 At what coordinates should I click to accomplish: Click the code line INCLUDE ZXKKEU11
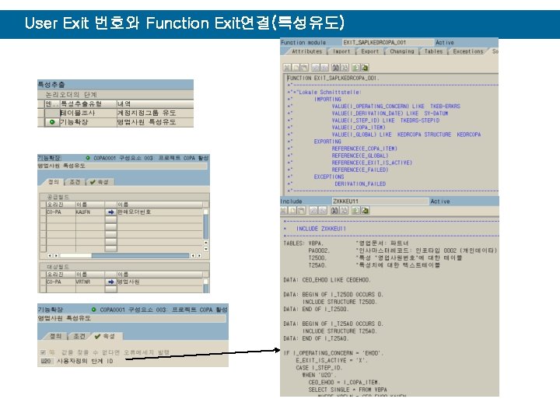click(x=321, y=229)
